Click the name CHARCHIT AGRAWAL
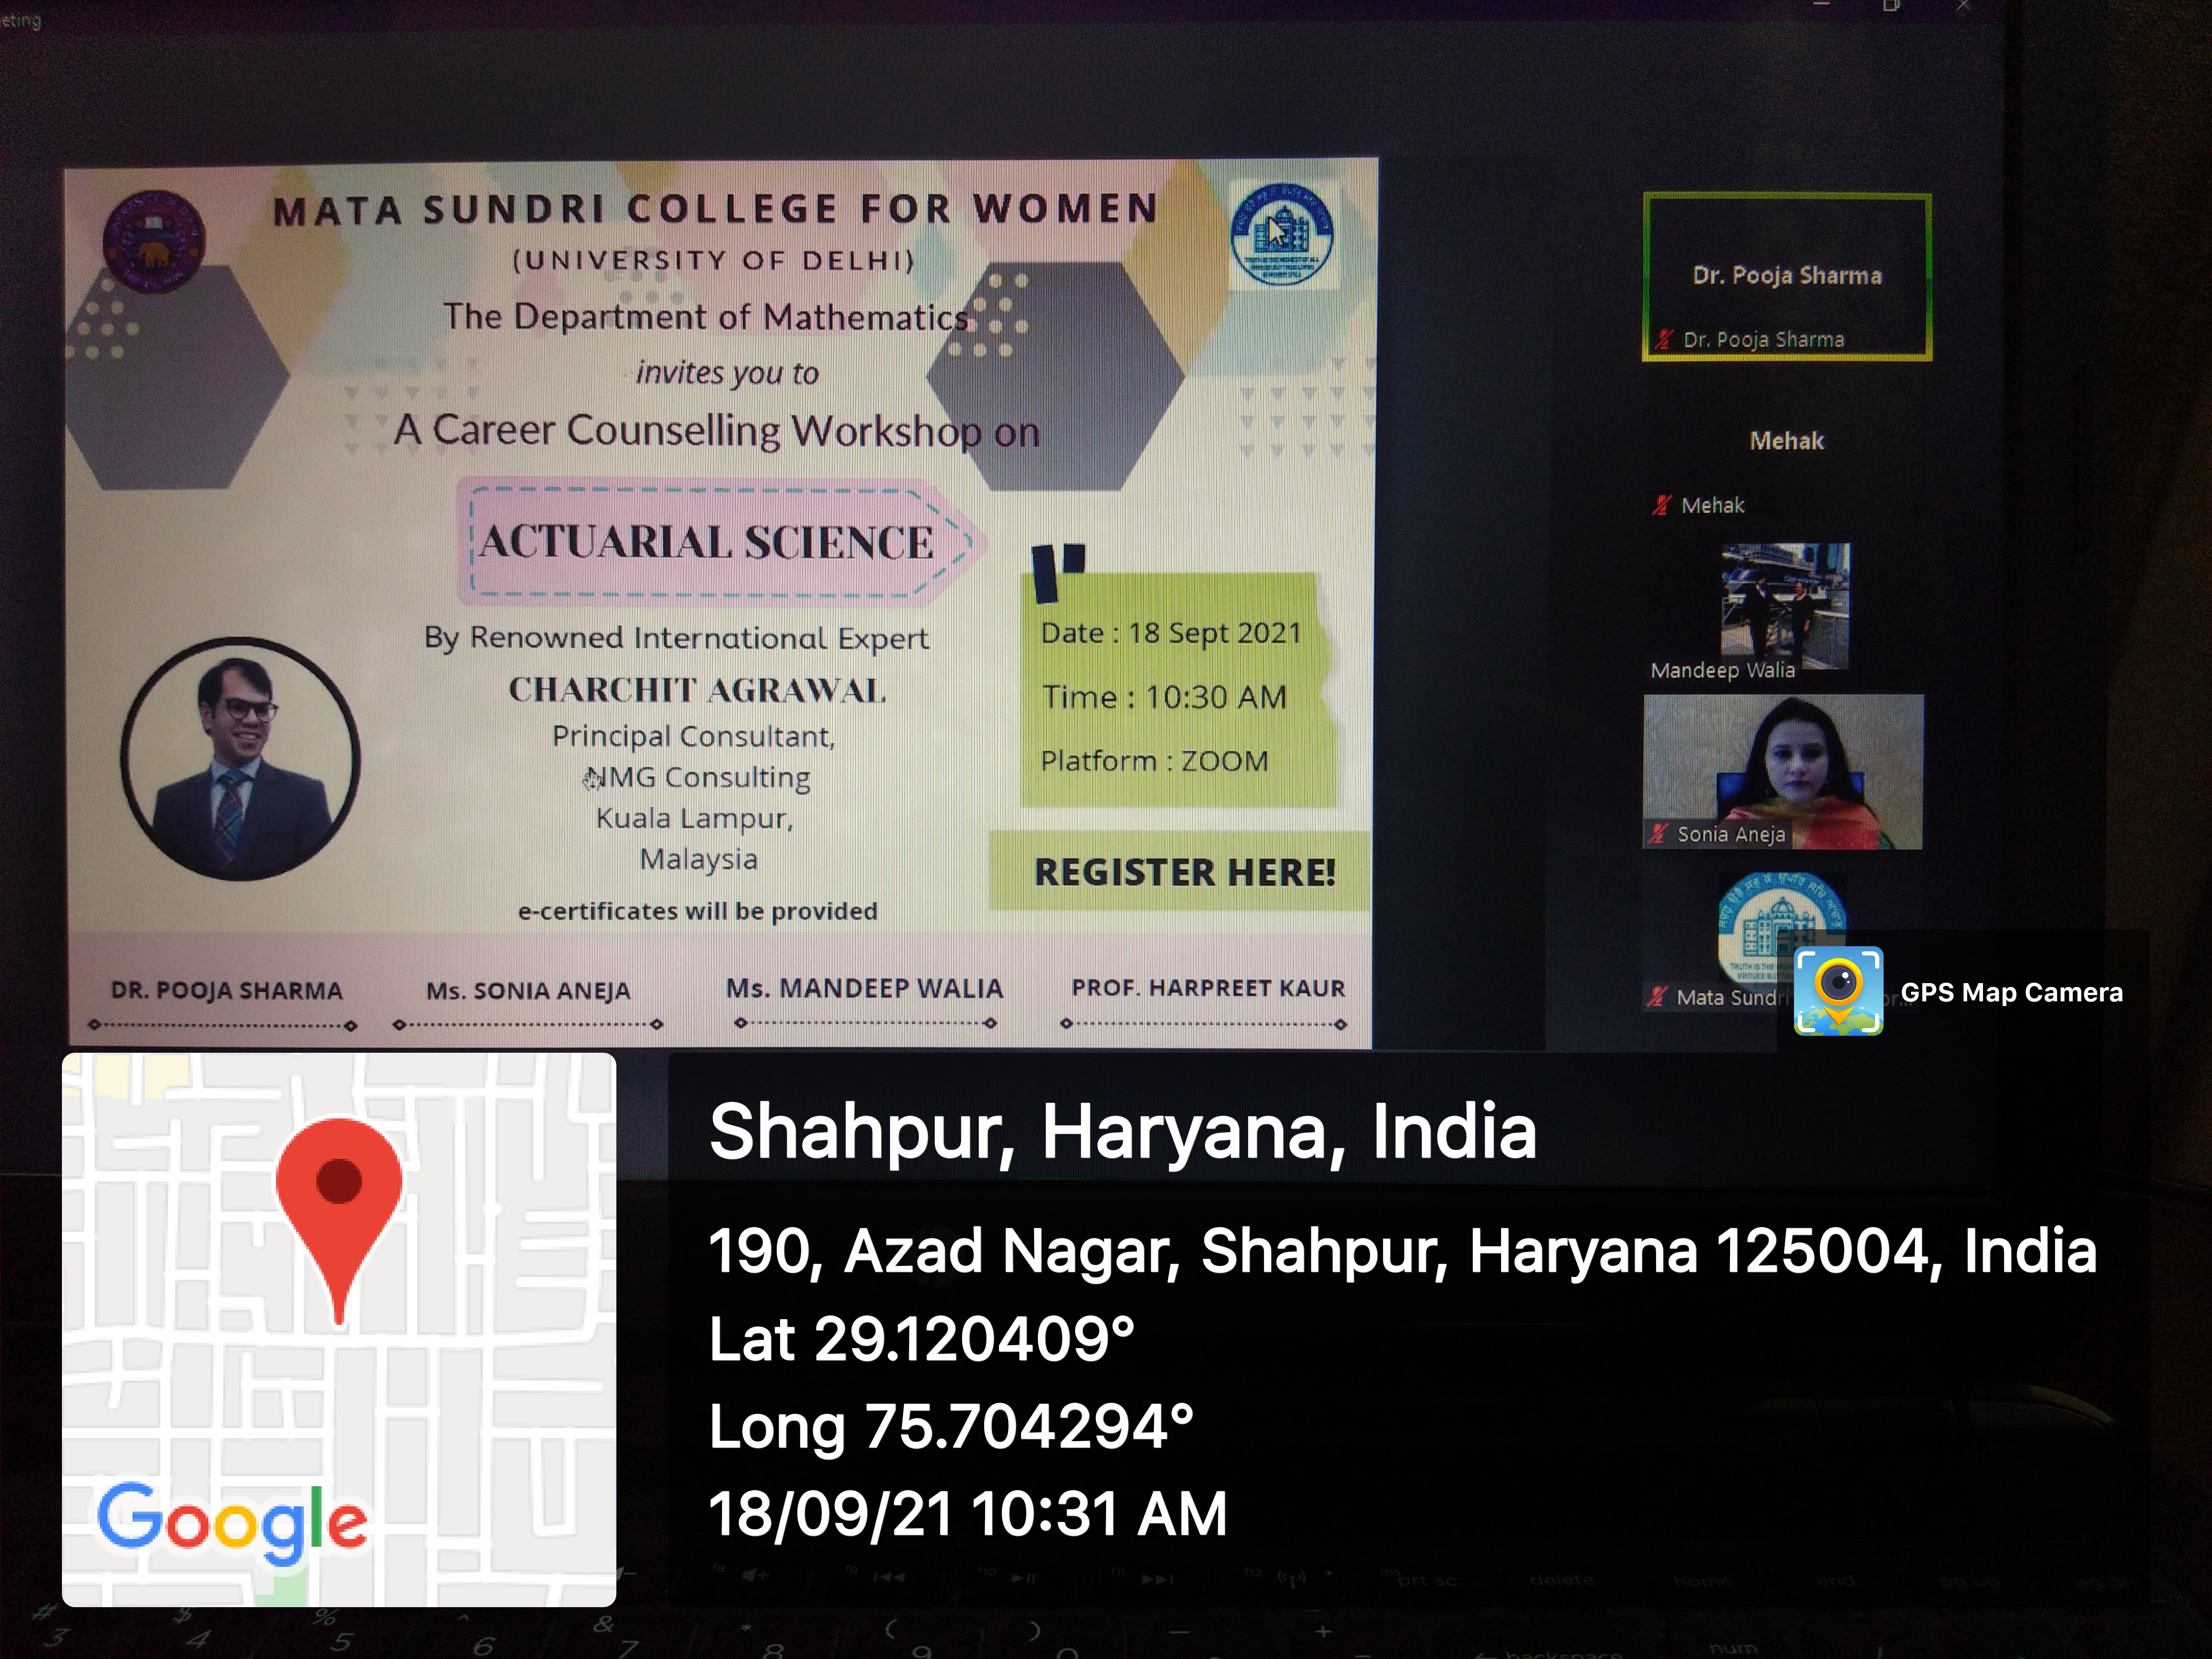 pyautogui.click(x=697, y=690)
